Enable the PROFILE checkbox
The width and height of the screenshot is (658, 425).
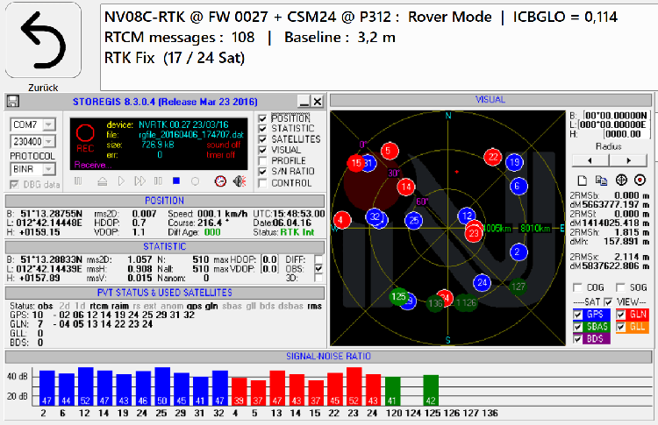coord(263,161)
